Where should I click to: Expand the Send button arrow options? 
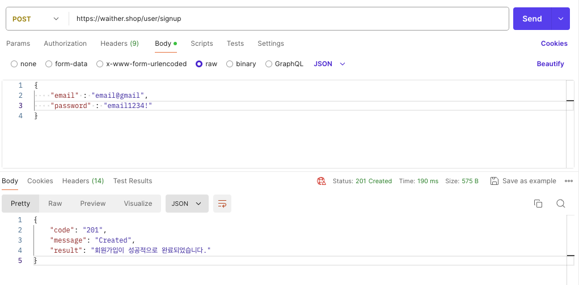pos(560,19)
